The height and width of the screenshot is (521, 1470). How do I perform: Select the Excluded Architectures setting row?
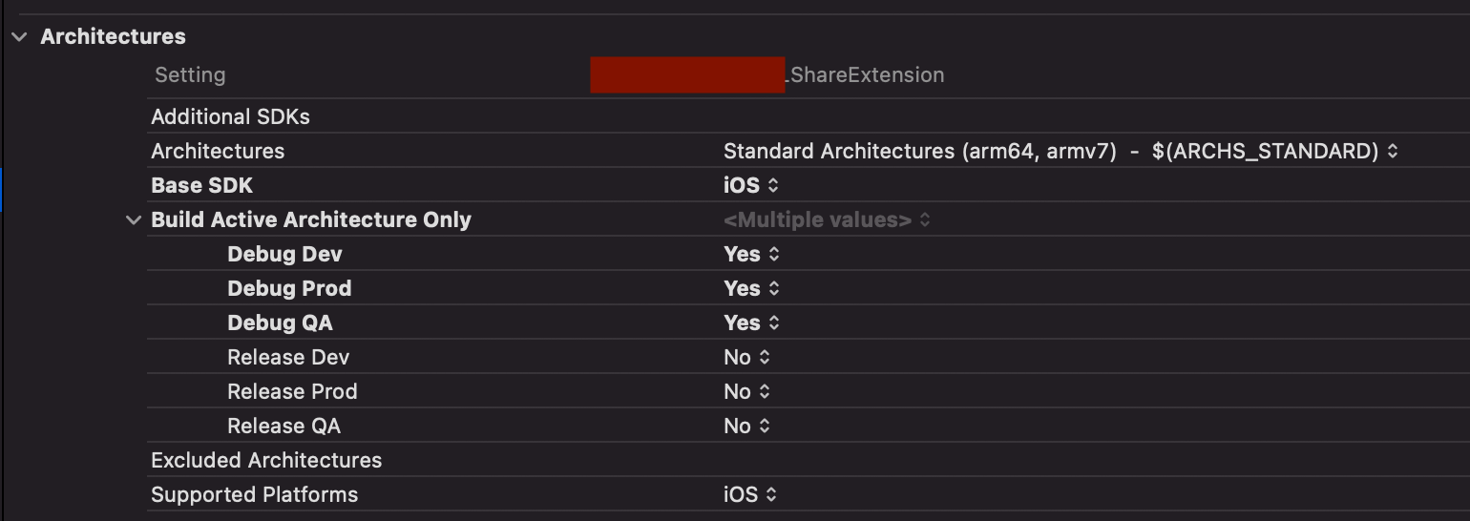coord(266,461)
